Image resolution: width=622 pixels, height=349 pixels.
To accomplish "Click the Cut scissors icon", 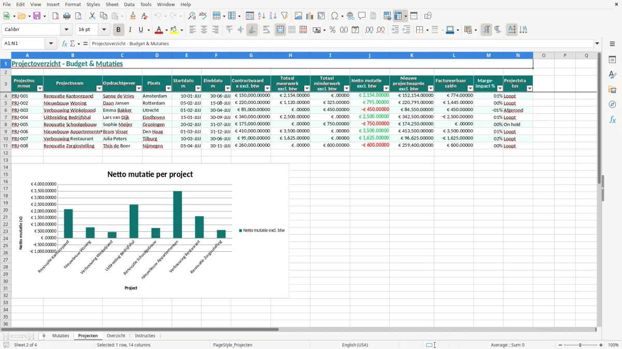I will coord(92,16).
